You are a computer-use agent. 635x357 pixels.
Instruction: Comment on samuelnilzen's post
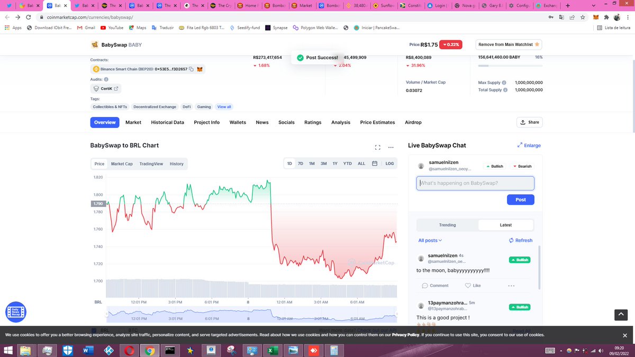point(436,286)
